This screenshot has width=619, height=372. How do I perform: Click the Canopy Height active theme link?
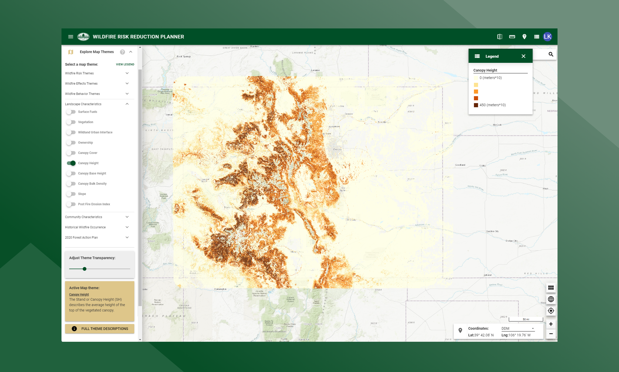79,294
